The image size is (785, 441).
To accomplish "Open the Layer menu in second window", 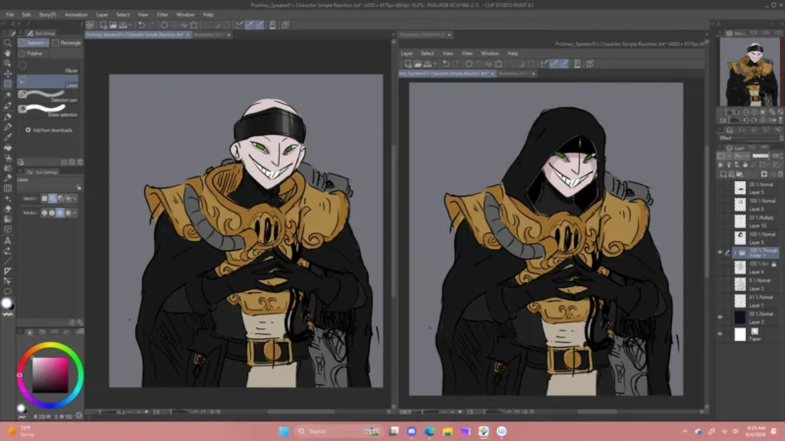I will (407, 53).
